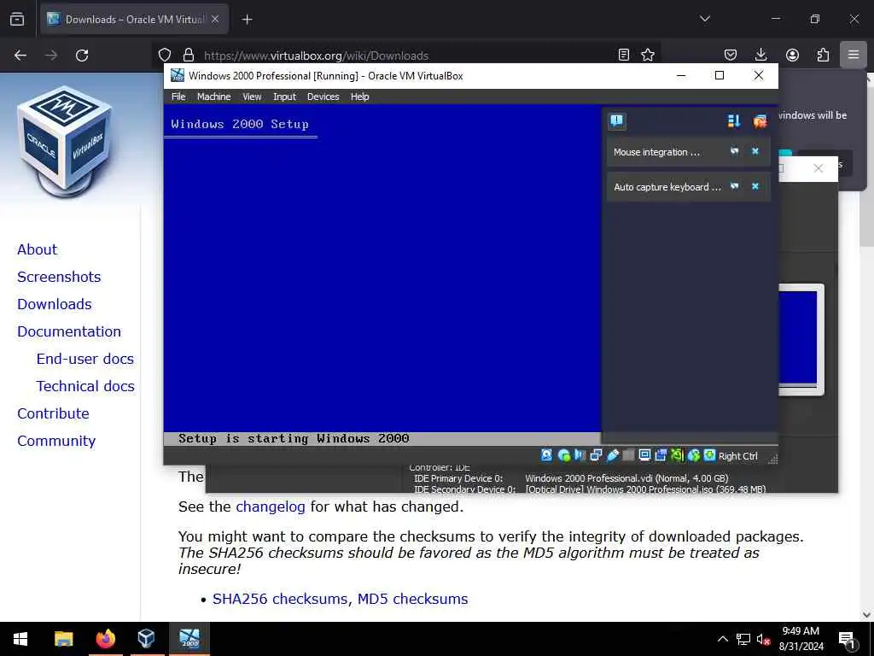Open the Technical docs link
The height and width of the screenshot is (656, 874).
(85, 386)
